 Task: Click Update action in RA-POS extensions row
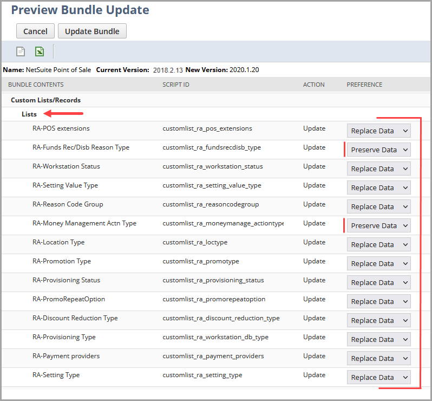coord(314,128)
